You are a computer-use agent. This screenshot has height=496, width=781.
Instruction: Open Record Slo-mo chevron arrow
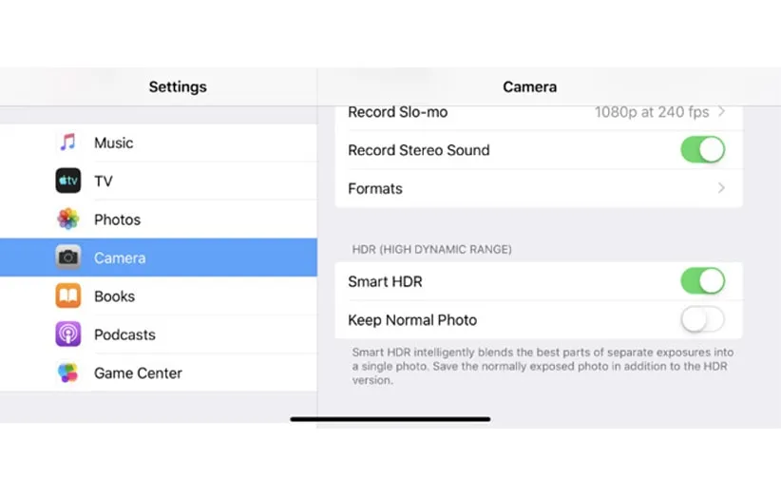coord(722,112)
